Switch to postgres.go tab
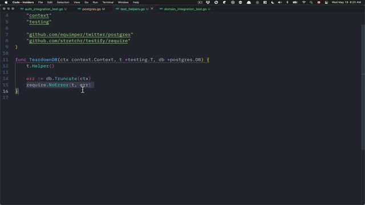 pyautogui.click(x=91, y=9)
